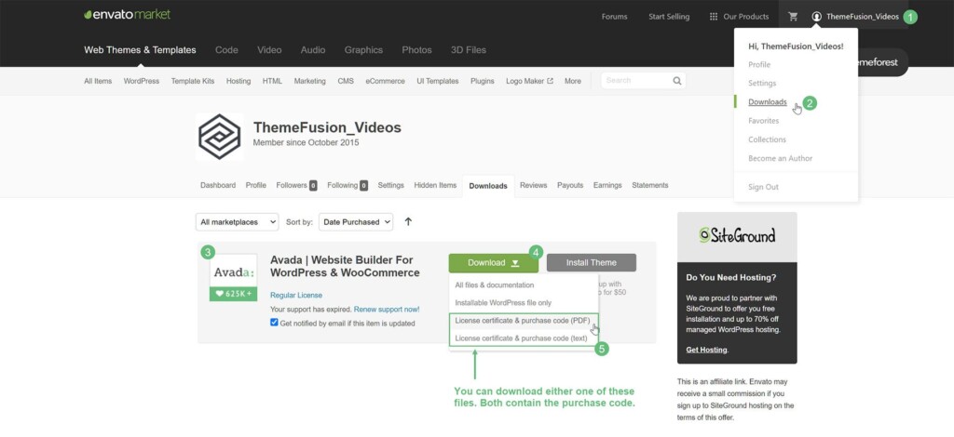Open Favorites in the user menu
Image resolution: width=954 pixels, height=437 pixels.
tap(764, 121)
